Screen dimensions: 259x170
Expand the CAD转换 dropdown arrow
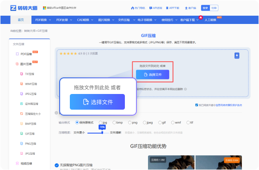tap(92, 20)
